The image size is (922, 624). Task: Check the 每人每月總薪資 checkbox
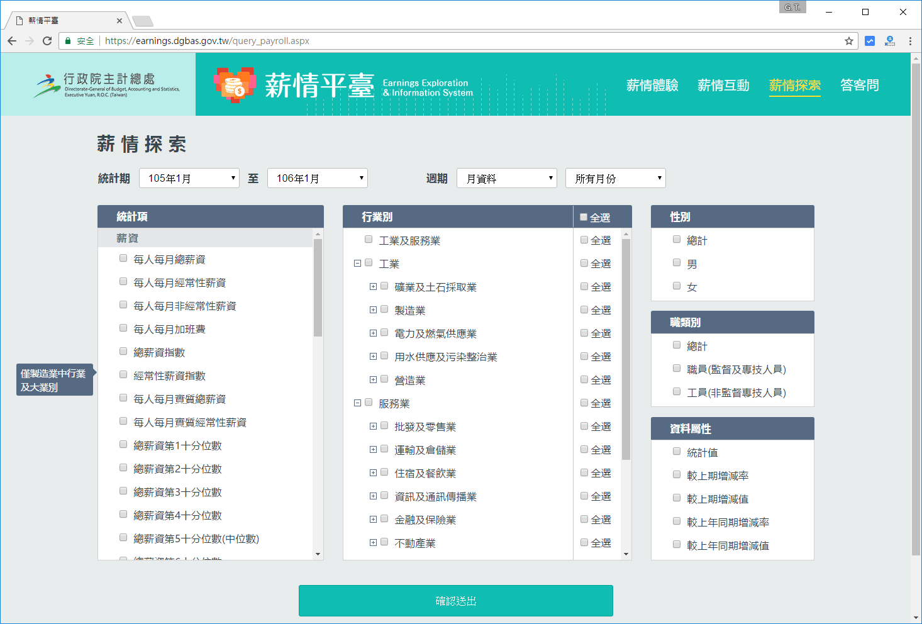pyautogui.click(x=123, y=259)
